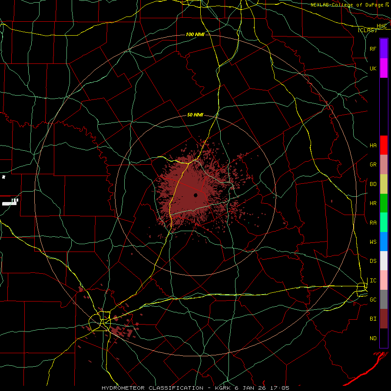This screenshot has width=391, height=391.
Task: Click the UK legend label
Action: (373, 68)
